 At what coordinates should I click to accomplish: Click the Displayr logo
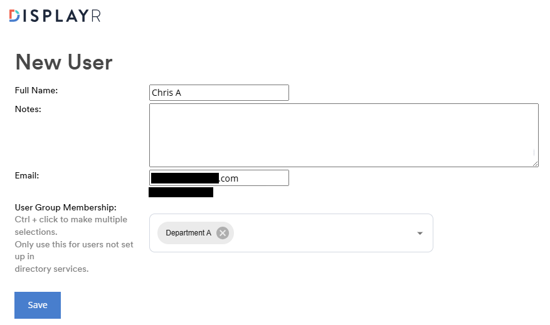click(x=55, y=16)
